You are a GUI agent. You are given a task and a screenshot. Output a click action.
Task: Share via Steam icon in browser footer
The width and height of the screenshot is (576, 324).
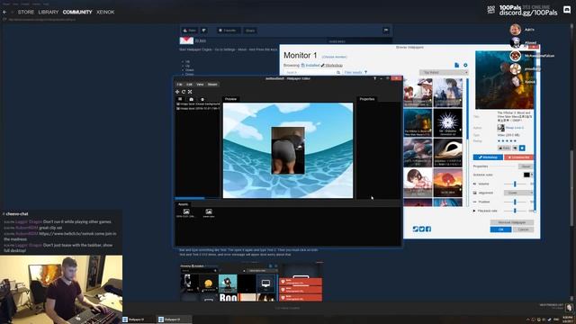tap(416, 229)
